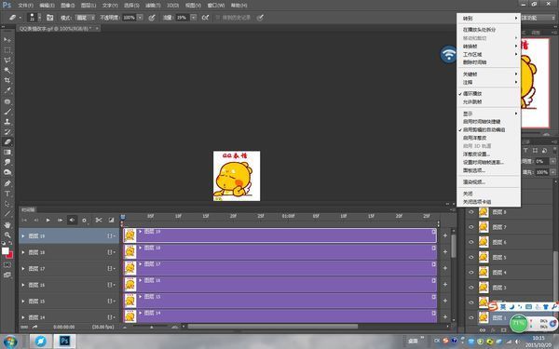Select the Pen tool
The height and width of the screenshot is (349, 559).
(x=7, y=183)
